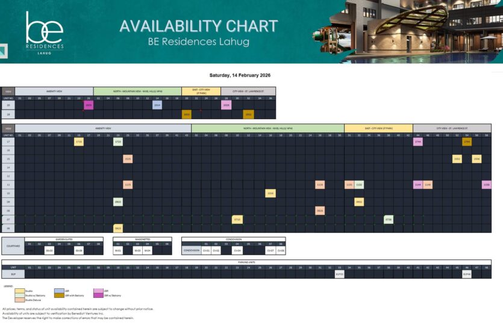Select pink 2BR unit 1144
Viewport: 503px width, 325px height.
pyautogui.click(x=418, y=185)
